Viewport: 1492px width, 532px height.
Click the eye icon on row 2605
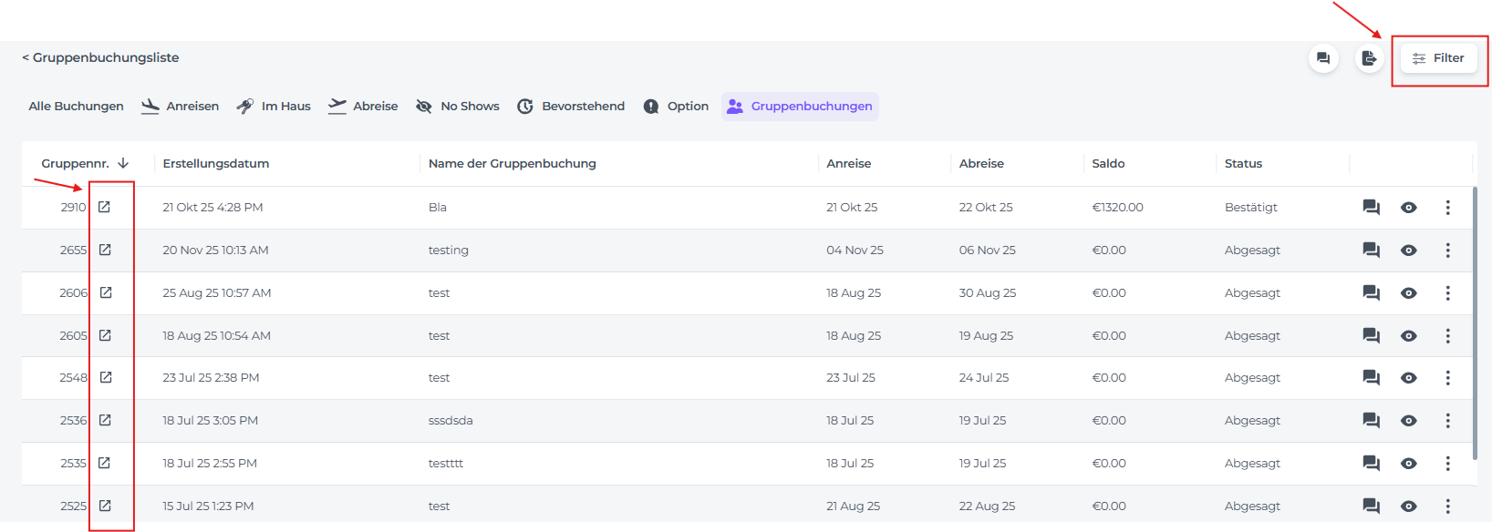pos(1409,335)
